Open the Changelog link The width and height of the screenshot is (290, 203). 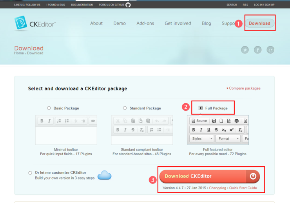click(217, 188)
